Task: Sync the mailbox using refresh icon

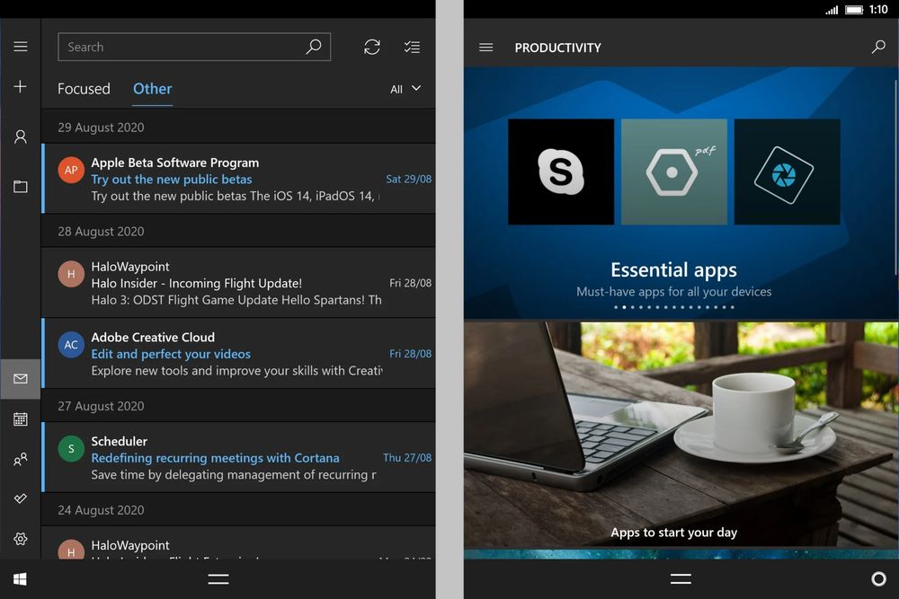Action: [x=371, y=47]
